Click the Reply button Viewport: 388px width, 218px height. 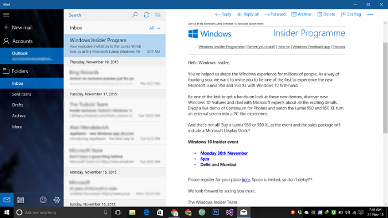pyautogui.click(x=223, y=14)
